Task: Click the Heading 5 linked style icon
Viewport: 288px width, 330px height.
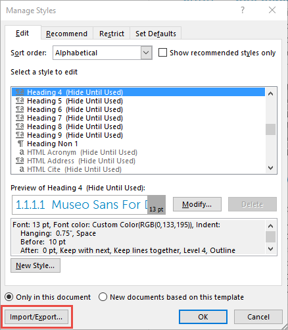Action: (x=20, y=101)
